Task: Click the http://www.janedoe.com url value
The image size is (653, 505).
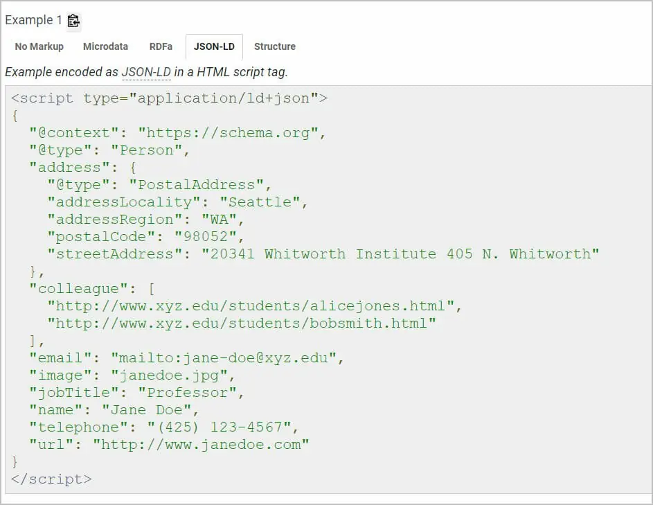Action: click(x=201, y=445)
